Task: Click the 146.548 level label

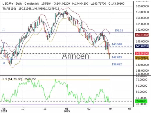Action: [x=117, y=44]
